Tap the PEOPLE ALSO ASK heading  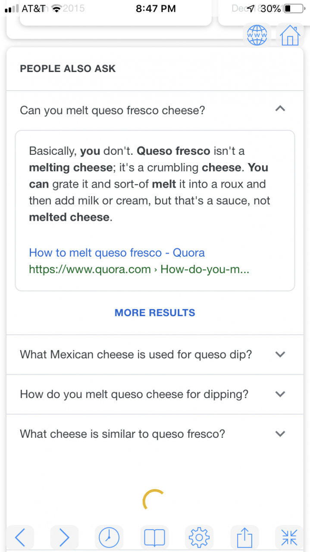(68, 69)
